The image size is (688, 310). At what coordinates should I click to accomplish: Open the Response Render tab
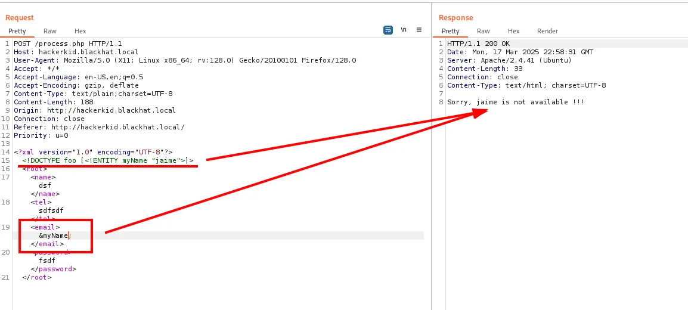point(547,31)
